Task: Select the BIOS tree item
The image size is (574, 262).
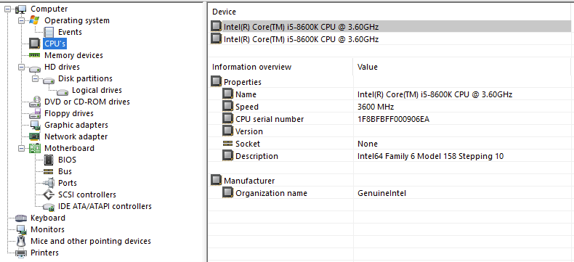Action: (x=67, y=160)
